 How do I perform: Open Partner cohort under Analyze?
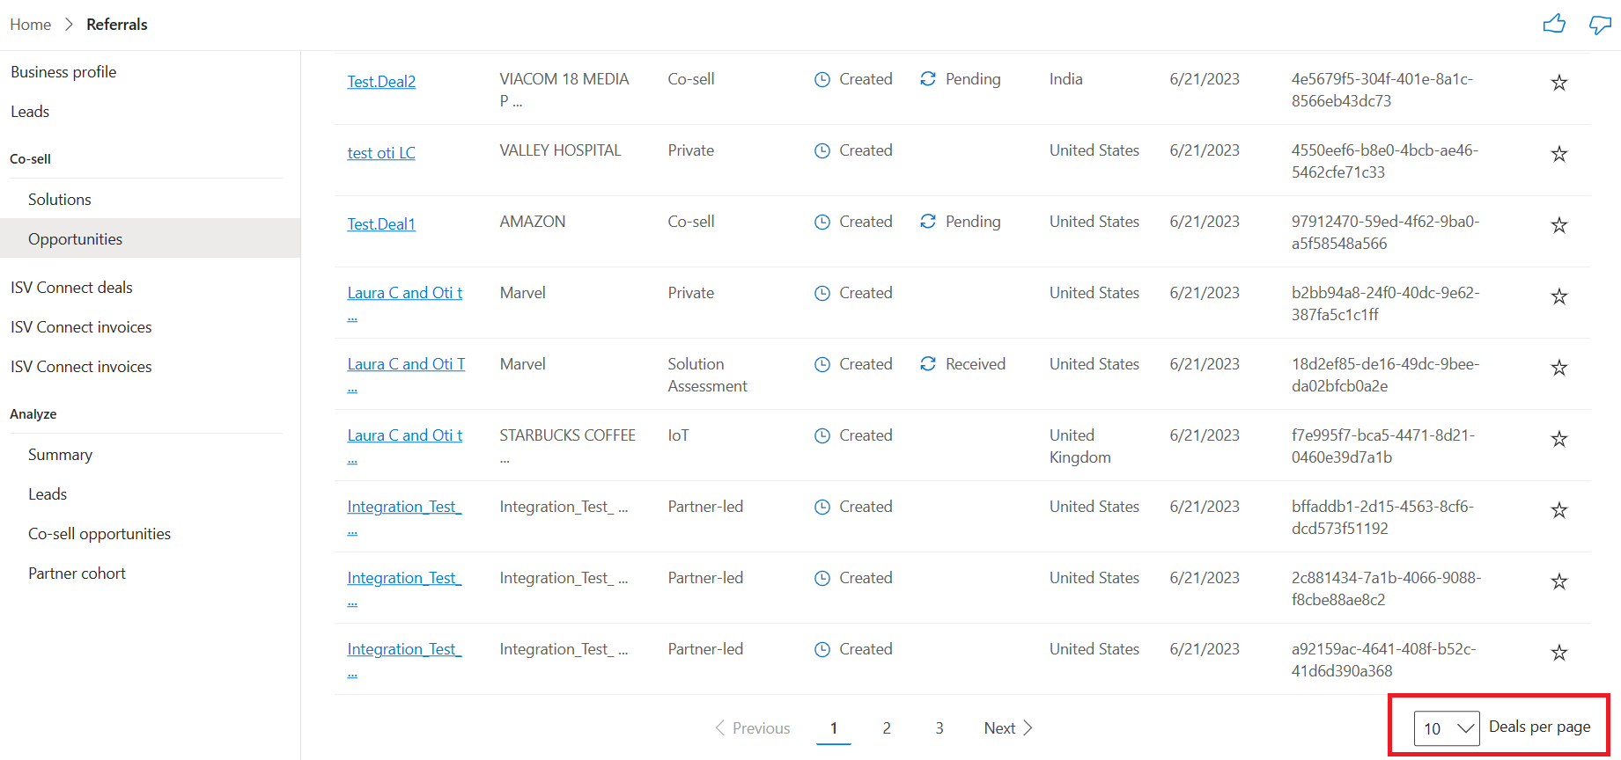[77, 574]
